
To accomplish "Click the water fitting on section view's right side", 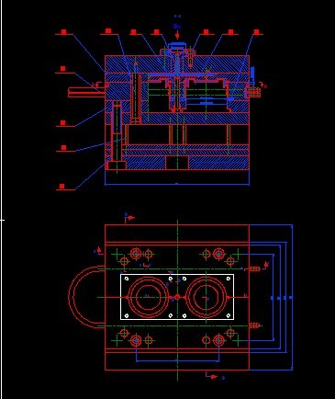I will coord(252,92).
